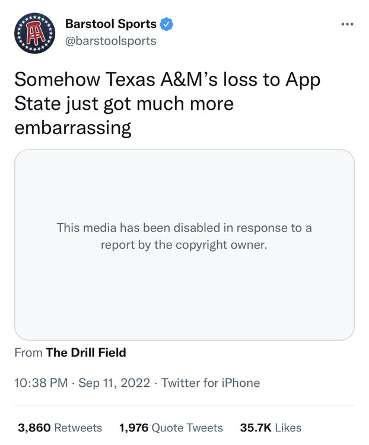Image resolution: width=369 pixels, height=445 pixels.
Task: Click the word From before Drill Field
Action: point(28,352)
